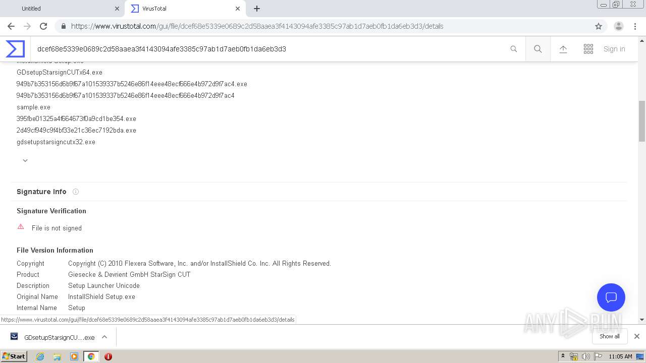Click Show all downloads button
Viewport: 646px width, 363px height.
609,336
